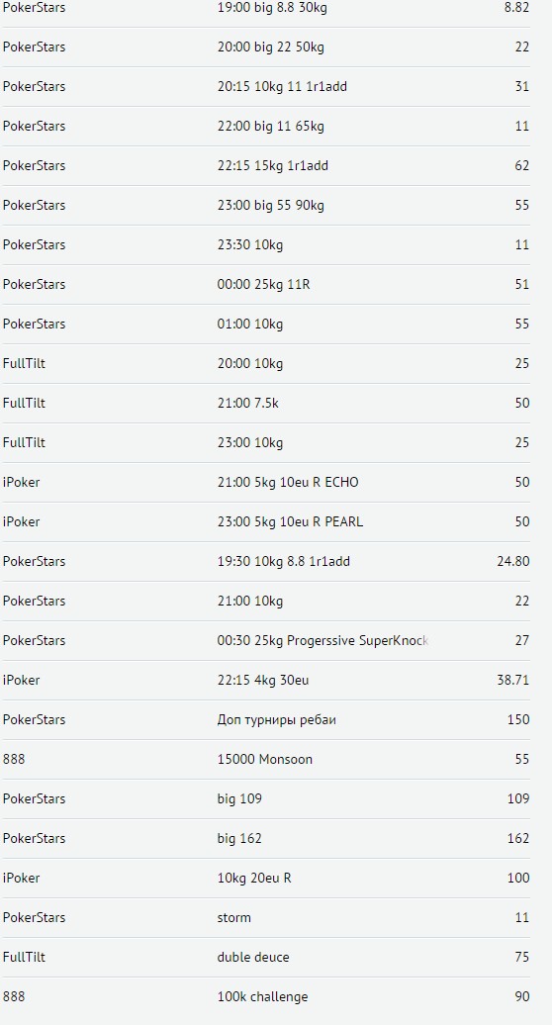The height and width of the screenshot is (1025, 552).
Task: Select the 20:15 10kg 11 1r1add entry
Action: click(265, 86)
